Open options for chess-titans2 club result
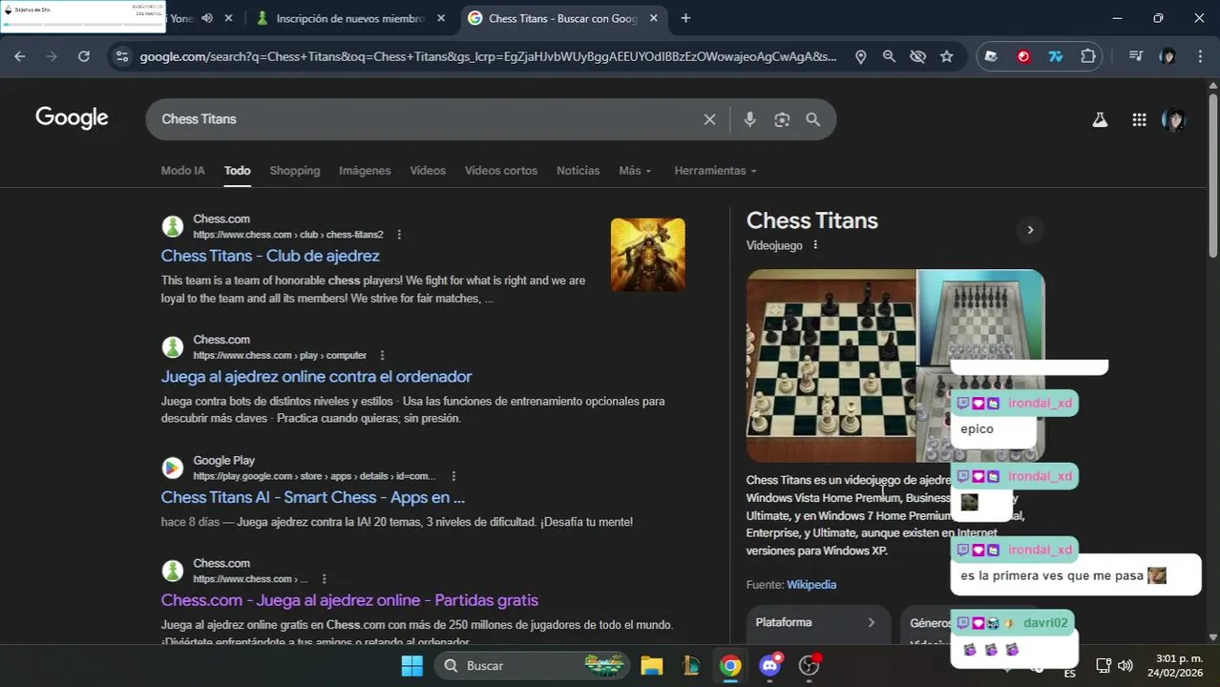Image resolution: width=1220 pixels, height=687 pixels. coord(399,235)
